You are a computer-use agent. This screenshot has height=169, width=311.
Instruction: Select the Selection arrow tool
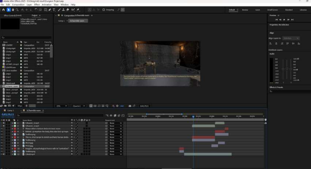click(9, 10)
